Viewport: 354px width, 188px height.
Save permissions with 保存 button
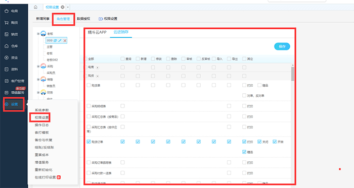coord(282,46)
